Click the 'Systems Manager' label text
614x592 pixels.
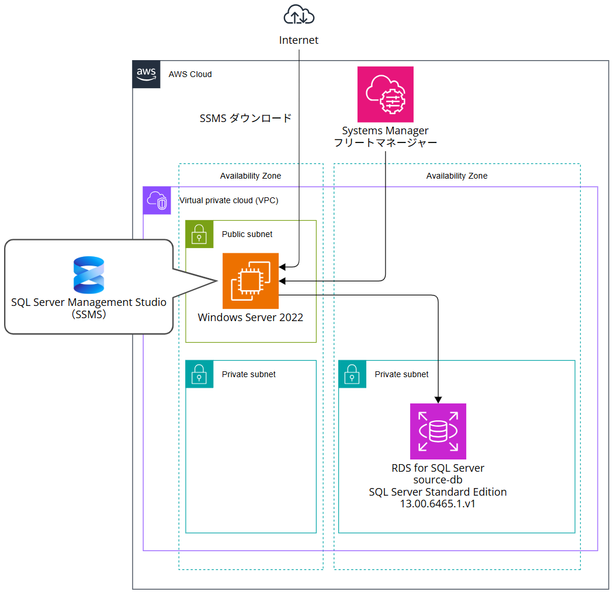[386, 130]
